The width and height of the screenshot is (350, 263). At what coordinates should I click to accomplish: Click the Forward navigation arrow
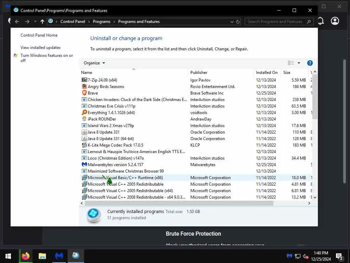(27, 22)
